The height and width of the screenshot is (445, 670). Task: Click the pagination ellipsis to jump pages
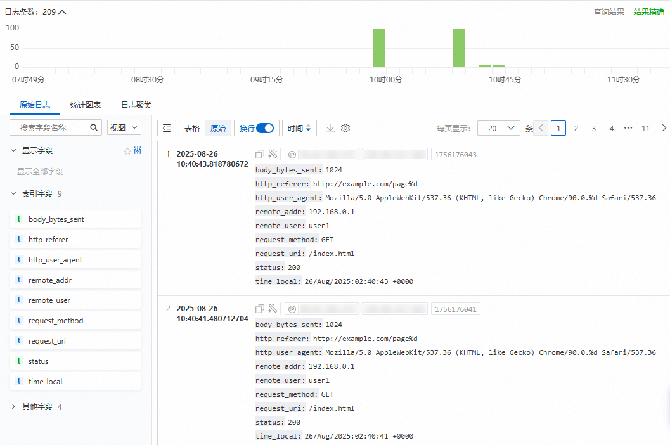(628, 128)
